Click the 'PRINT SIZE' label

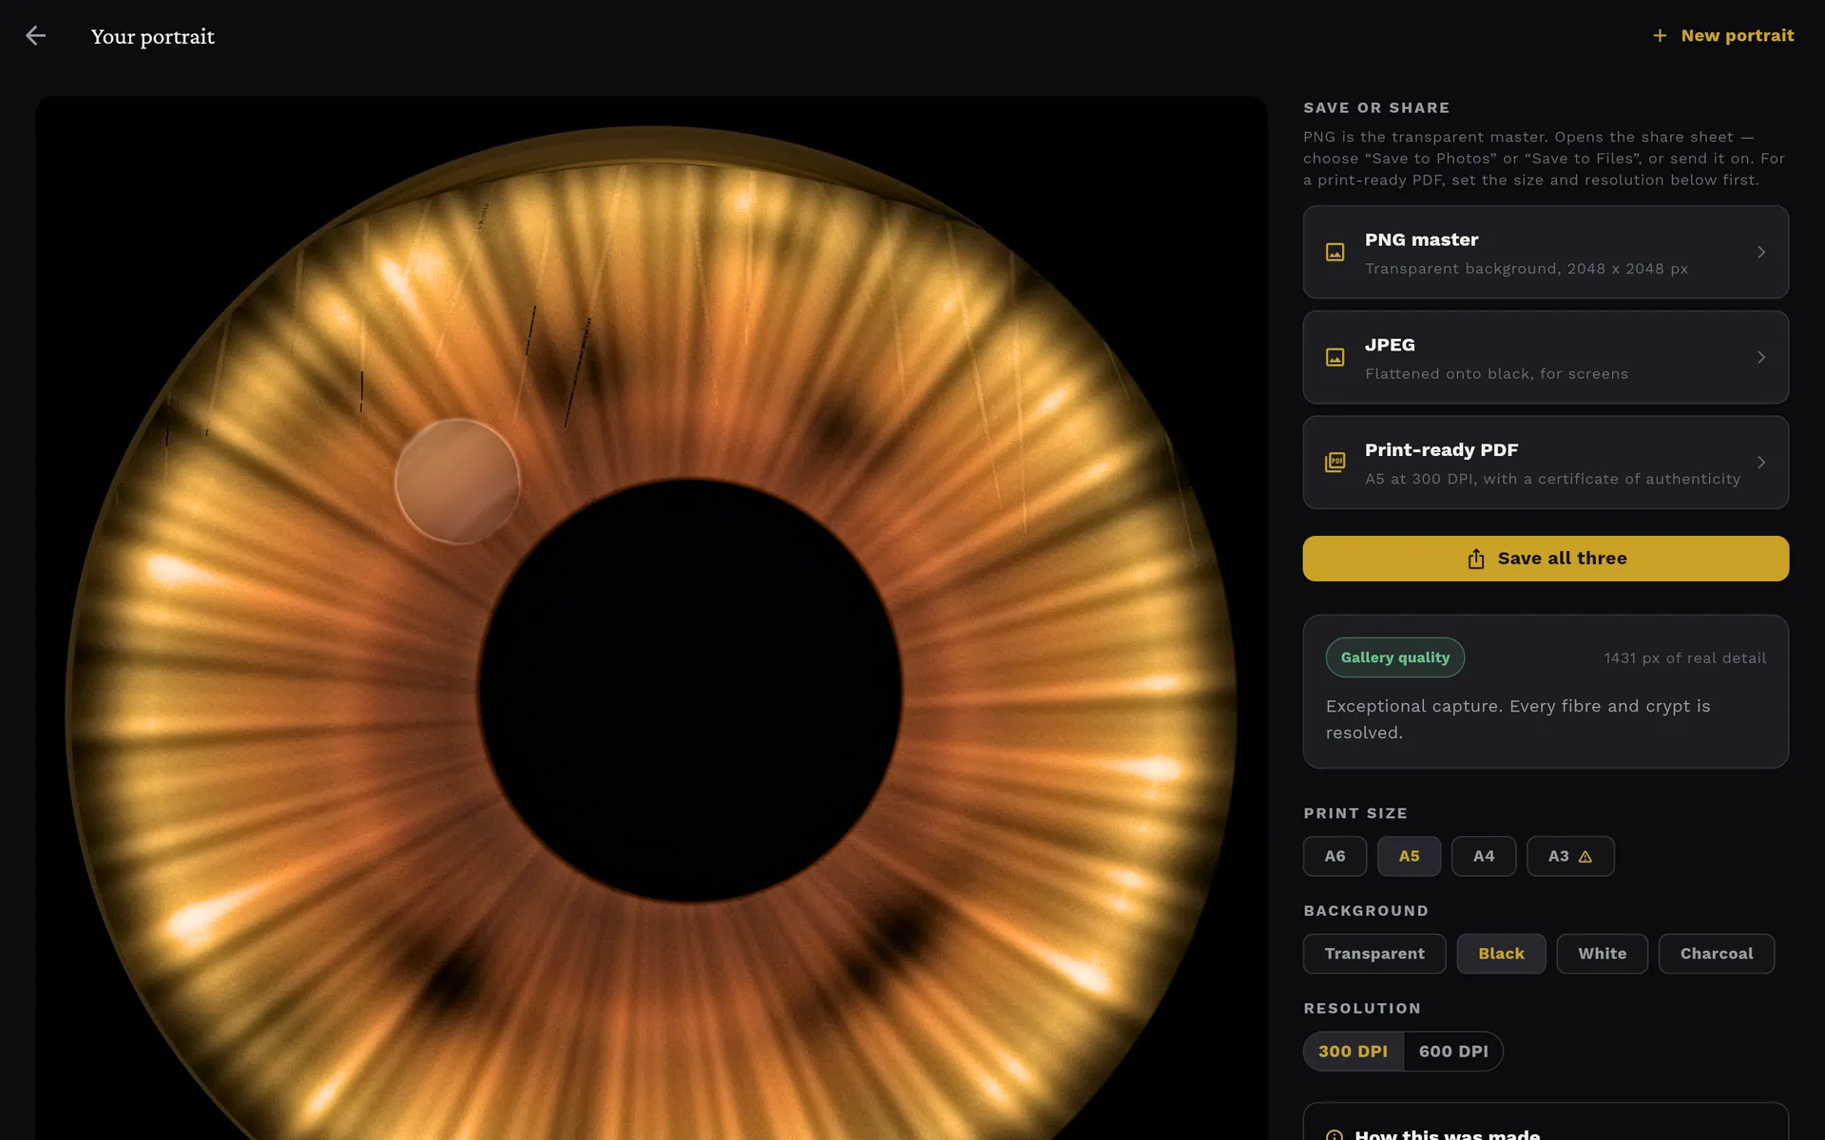tap(1355, 813)
